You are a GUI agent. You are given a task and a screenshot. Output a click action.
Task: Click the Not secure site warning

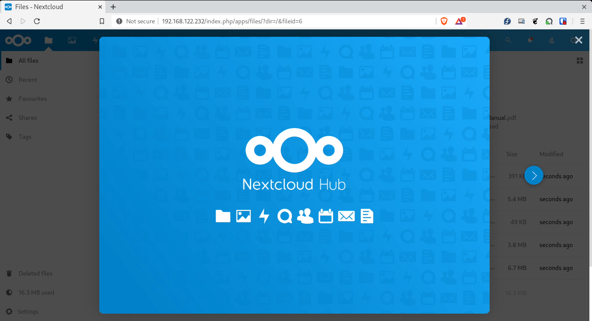coord(135,21)
